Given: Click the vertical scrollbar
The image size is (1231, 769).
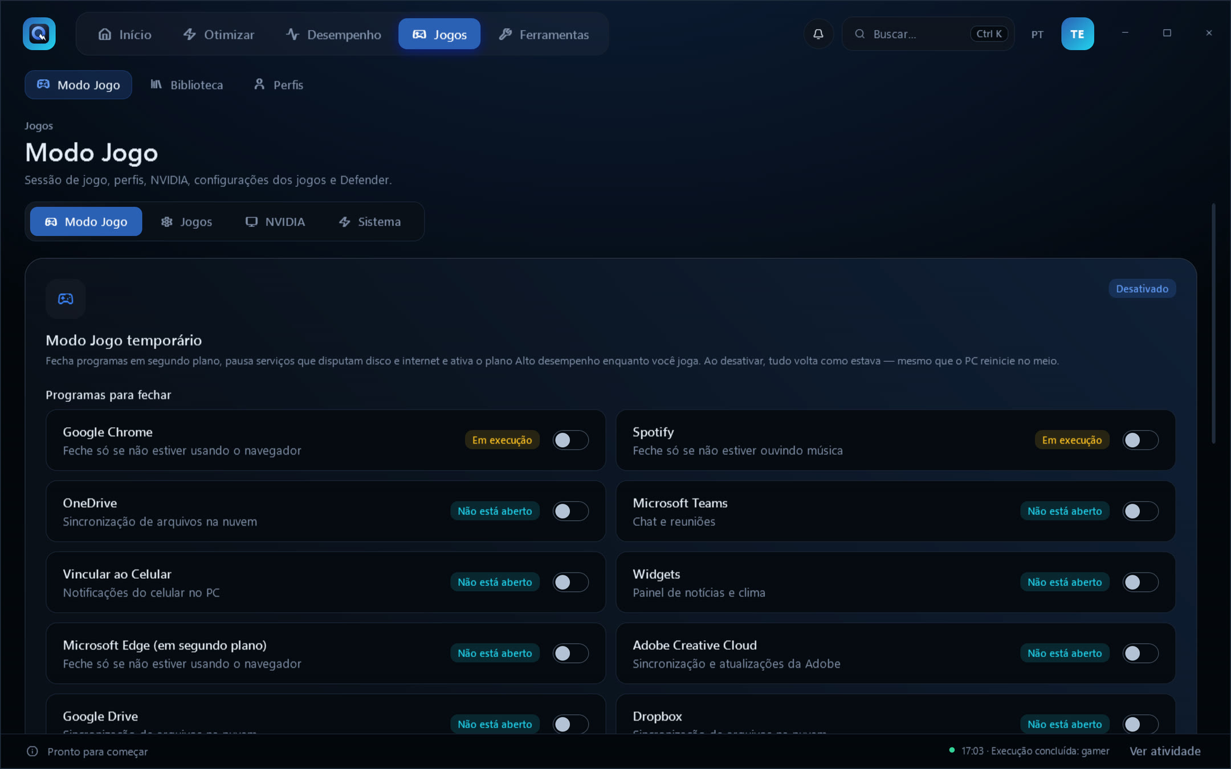Looking at the screenshot, I should click(x=1213, y=323).
